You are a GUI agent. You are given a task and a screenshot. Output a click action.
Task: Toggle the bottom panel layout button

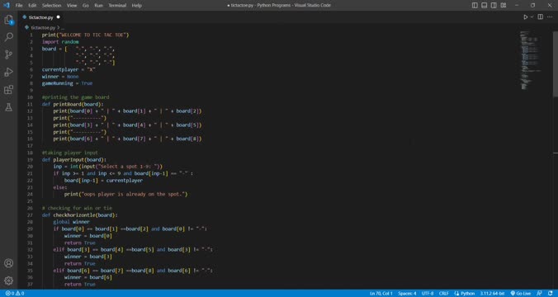485,5
